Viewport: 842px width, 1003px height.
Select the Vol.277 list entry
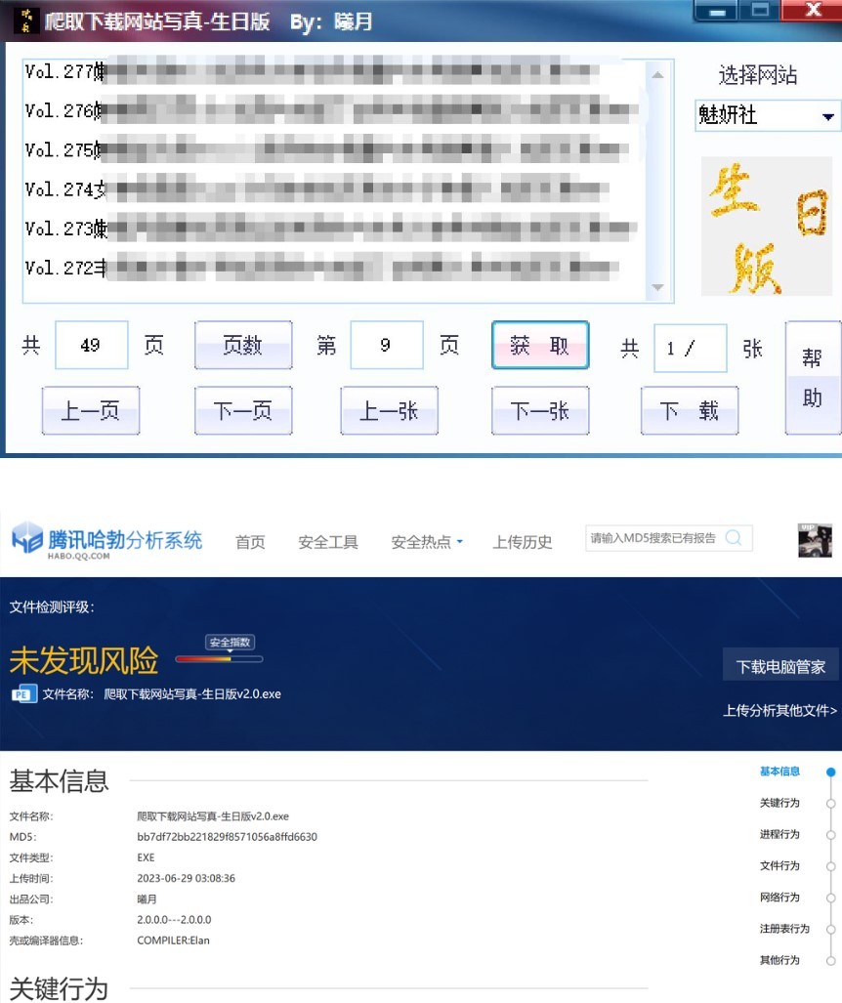[x=333, y=71]
